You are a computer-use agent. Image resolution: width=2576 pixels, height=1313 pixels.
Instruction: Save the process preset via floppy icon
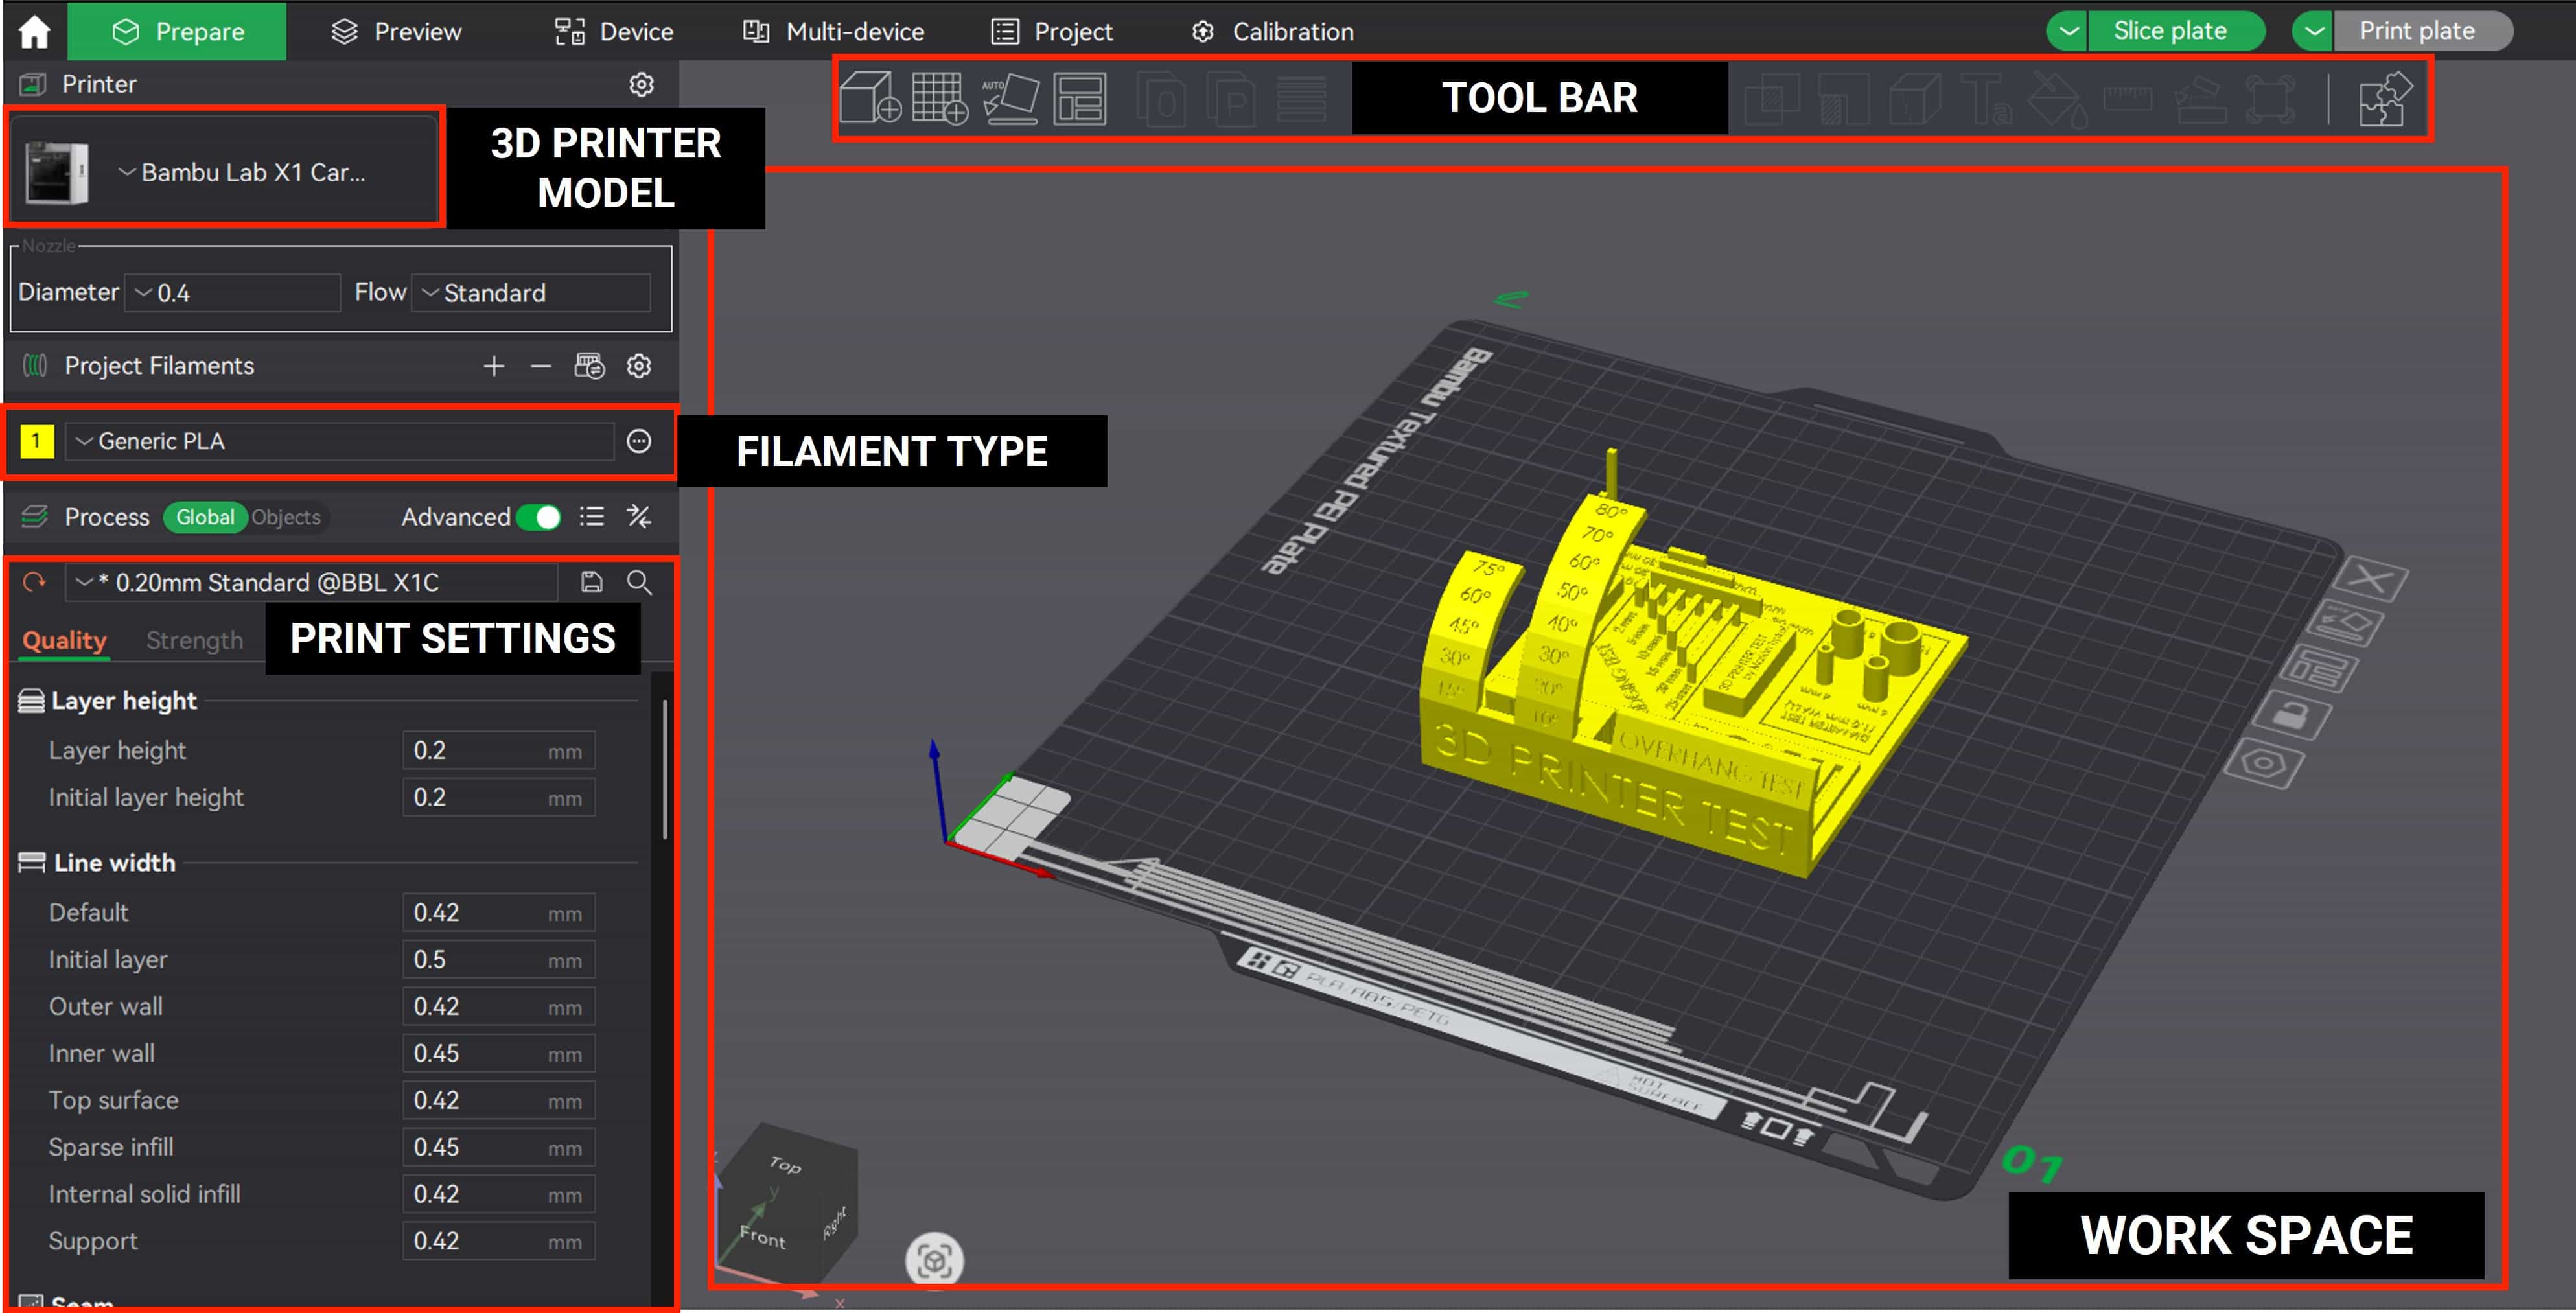click(592, 582)
